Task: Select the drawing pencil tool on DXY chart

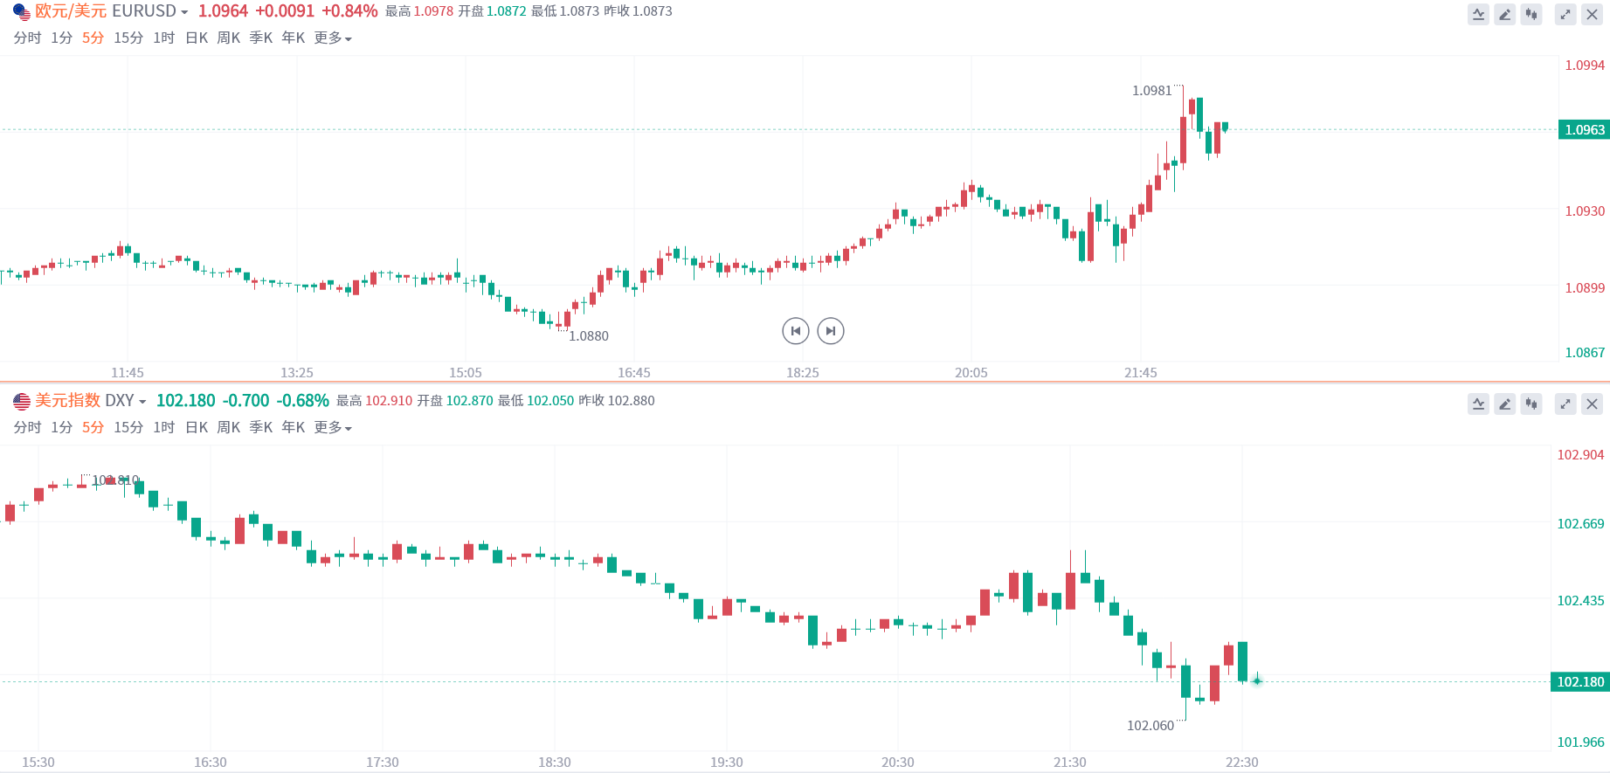Action: [1504, 404]
